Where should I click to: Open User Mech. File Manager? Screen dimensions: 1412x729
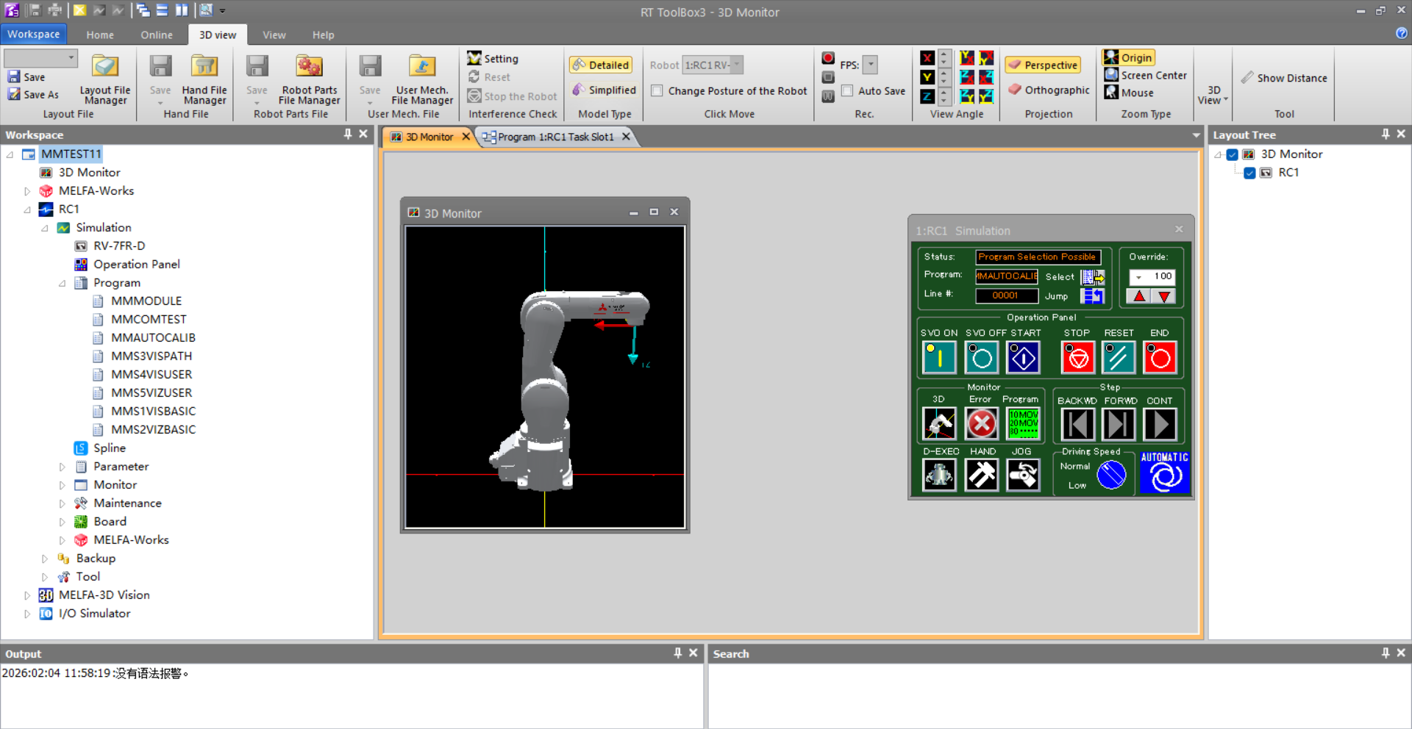tap(422, 79)
